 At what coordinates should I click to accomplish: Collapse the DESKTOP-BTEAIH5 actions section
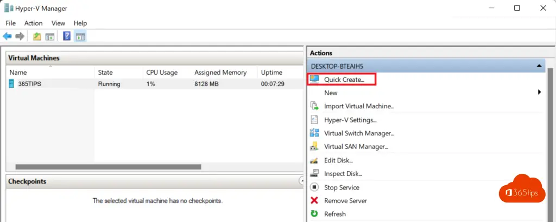pos(539,66)
